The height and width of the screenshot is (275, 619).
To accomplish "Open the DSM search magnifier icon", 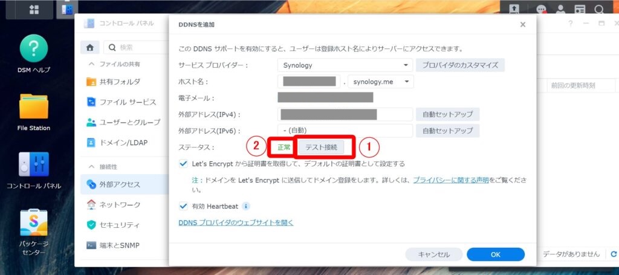I will point(599,10).
